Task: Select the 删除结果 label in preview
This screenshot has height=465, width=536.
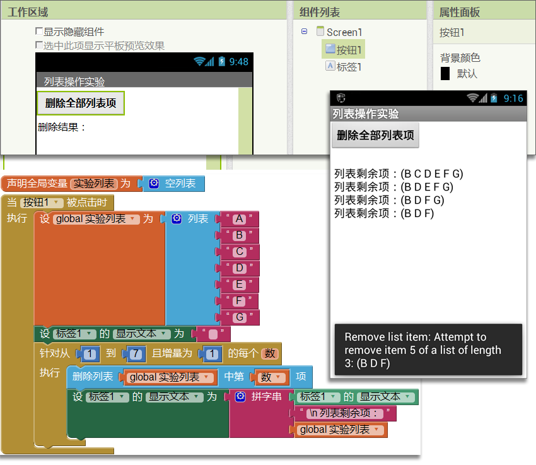Action: pyautogui.click(x=62, y=127)
